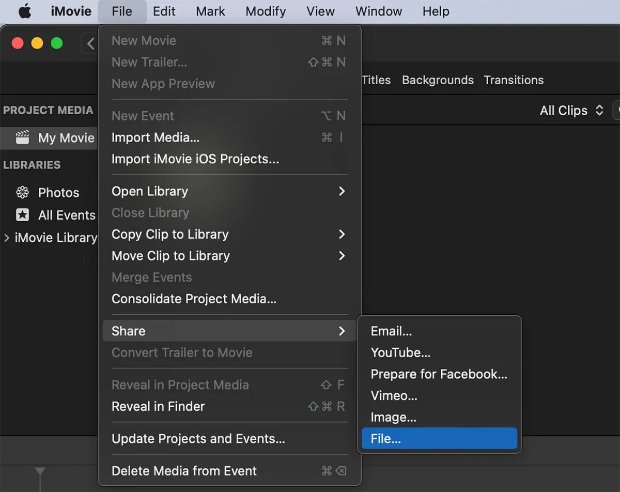Click Consolidate Project Media
The height and width of the screenshot is (492, 620).
point(194,299)
